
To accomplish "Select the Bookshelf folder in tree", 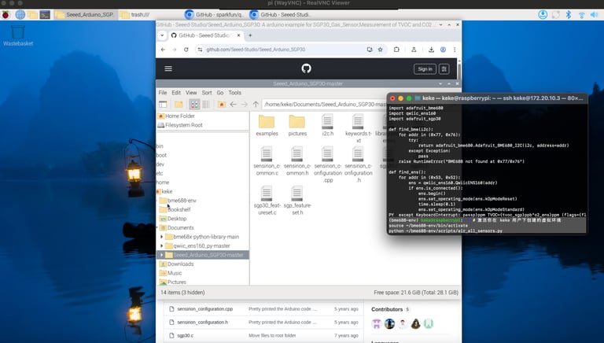I will 175,209.
